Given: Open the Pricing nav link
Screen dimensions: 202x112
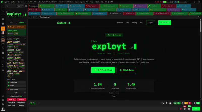Looking at the screenshot, I should pos(135,23).
